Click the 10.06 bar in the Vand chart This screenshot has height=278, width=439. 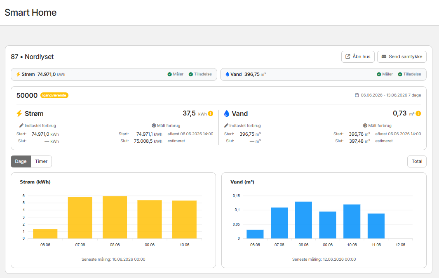tap(352, 221)
